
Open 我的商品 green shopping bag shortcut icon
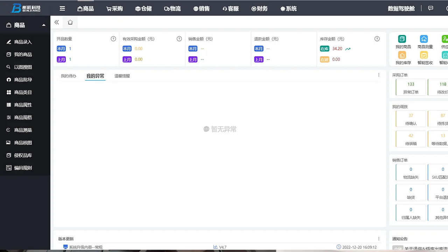[402, 39]
